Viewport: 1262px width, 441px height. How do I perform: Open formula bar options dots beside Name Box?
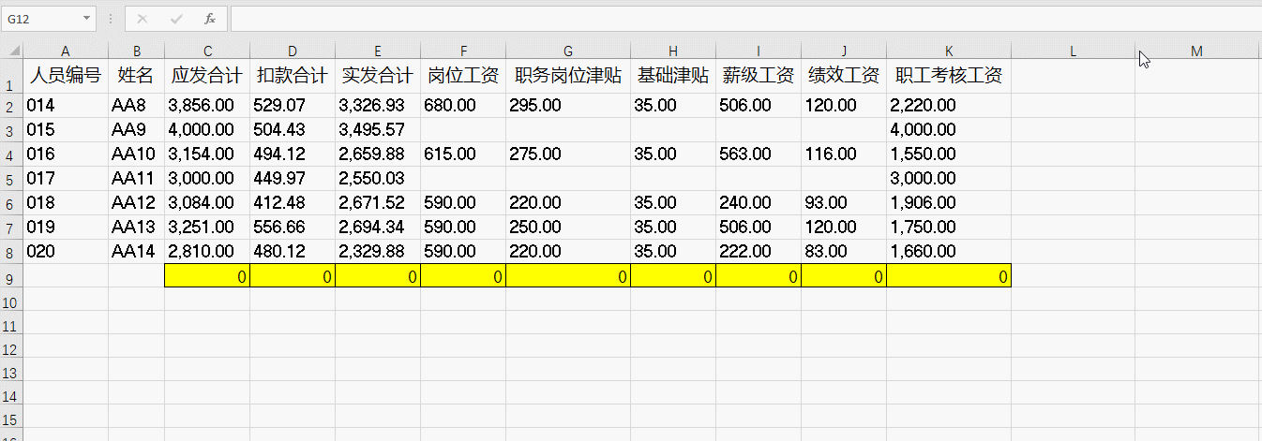coord(112,19)
